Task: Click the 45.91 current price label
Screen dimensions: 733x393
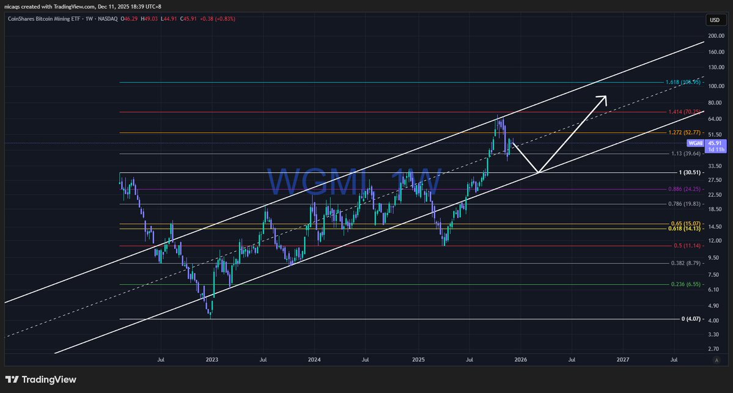Action: tap(715, 143)
